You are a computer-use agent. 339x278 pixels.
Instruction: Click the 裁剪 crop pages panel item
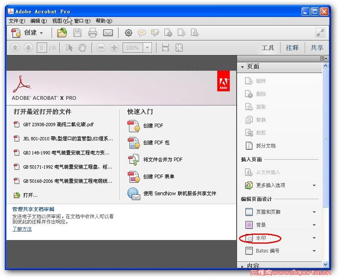coord(255,133)
